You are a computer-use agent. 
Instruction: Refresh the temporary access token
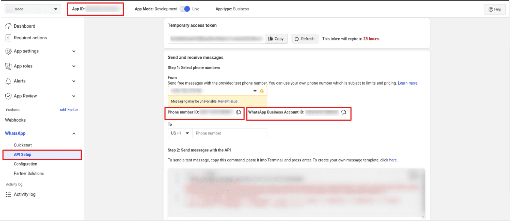pos(304,39)
